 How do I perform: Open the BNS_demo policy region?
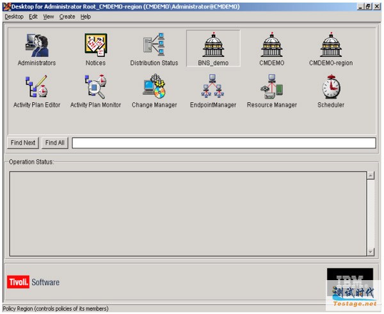pyautogui.click(x=213, y=46)
